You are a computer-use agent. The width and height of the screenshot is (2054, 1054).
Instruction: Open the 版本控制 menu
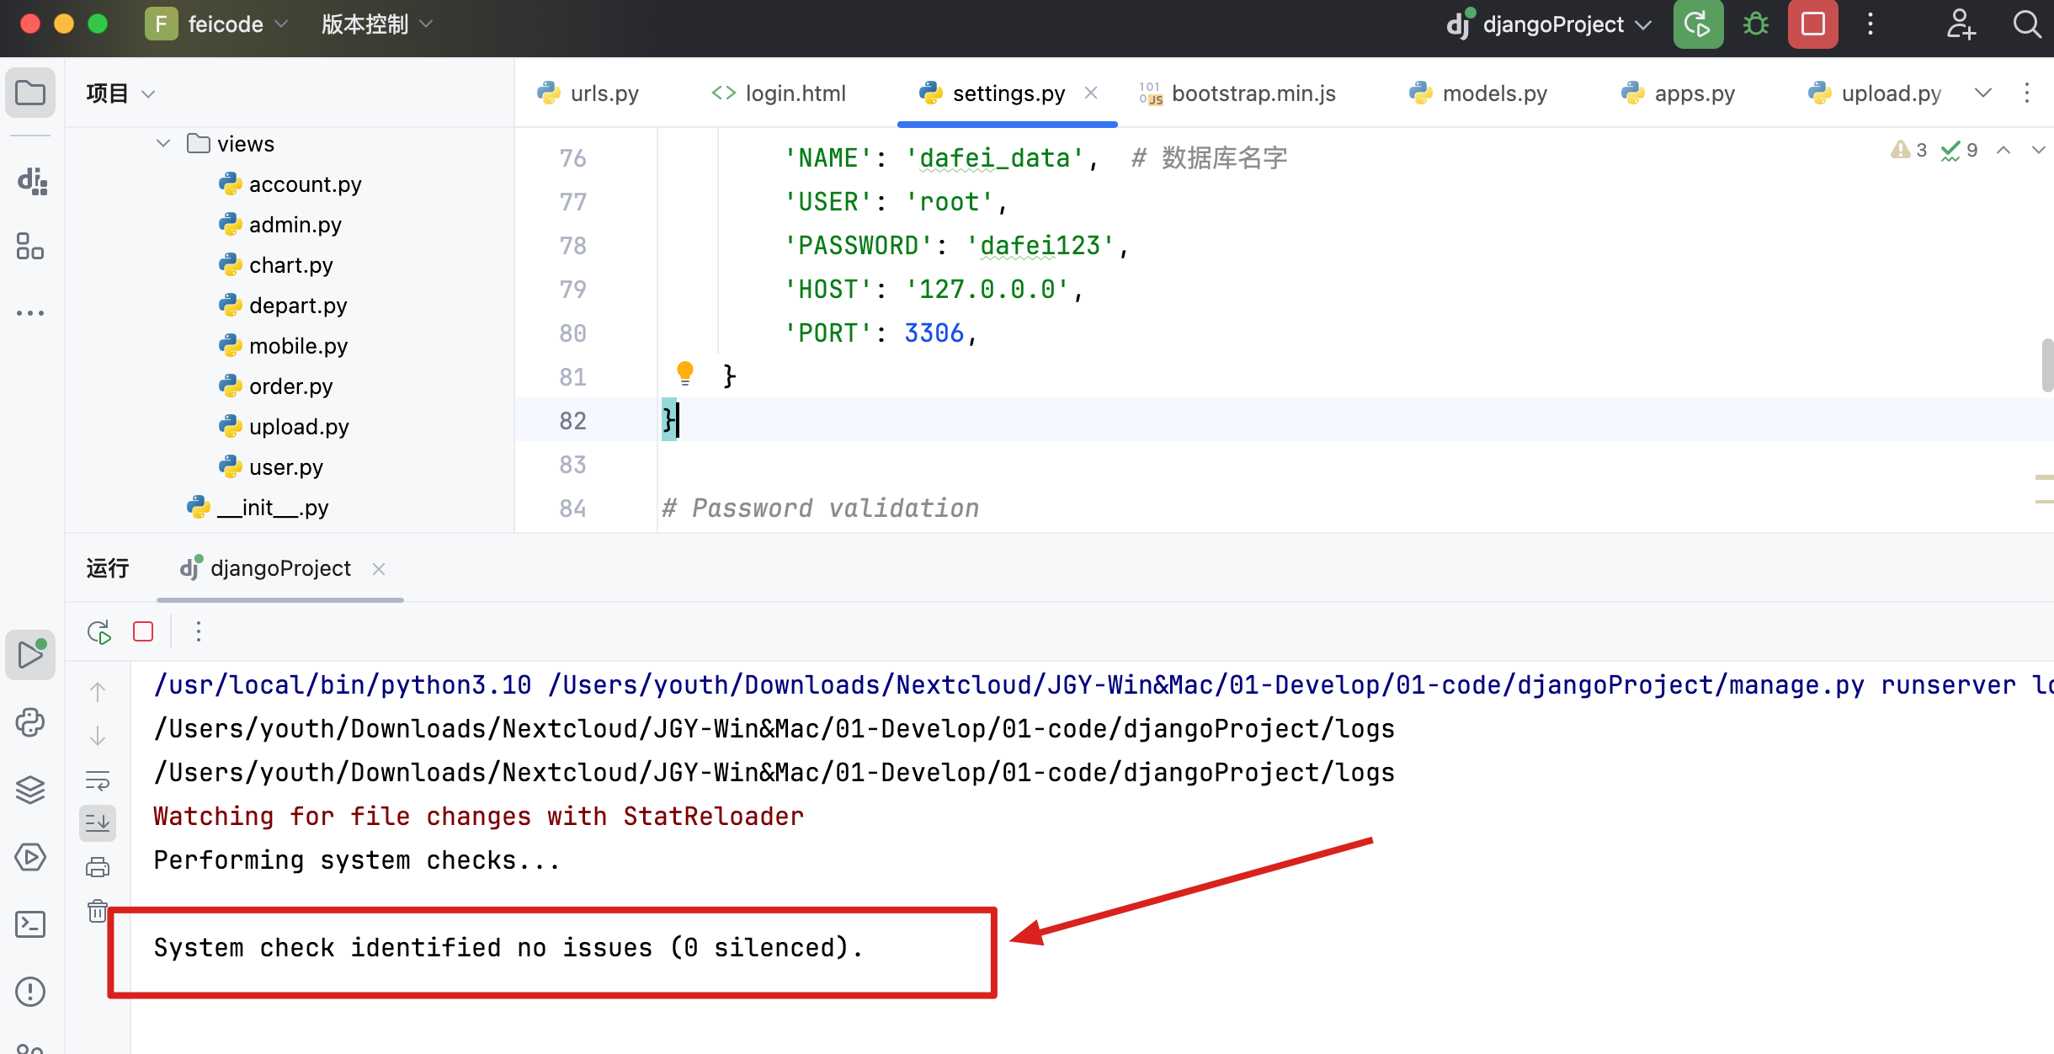pyautogui.click(x=364, y=24)
